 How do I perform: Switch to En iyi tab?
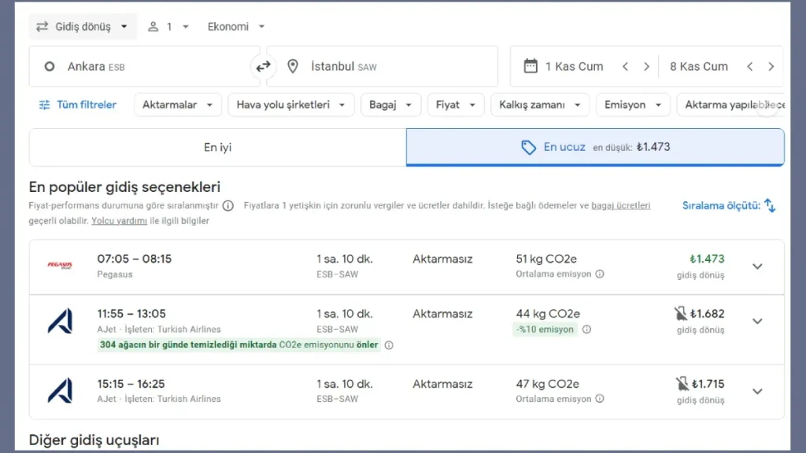click(217, 147)
